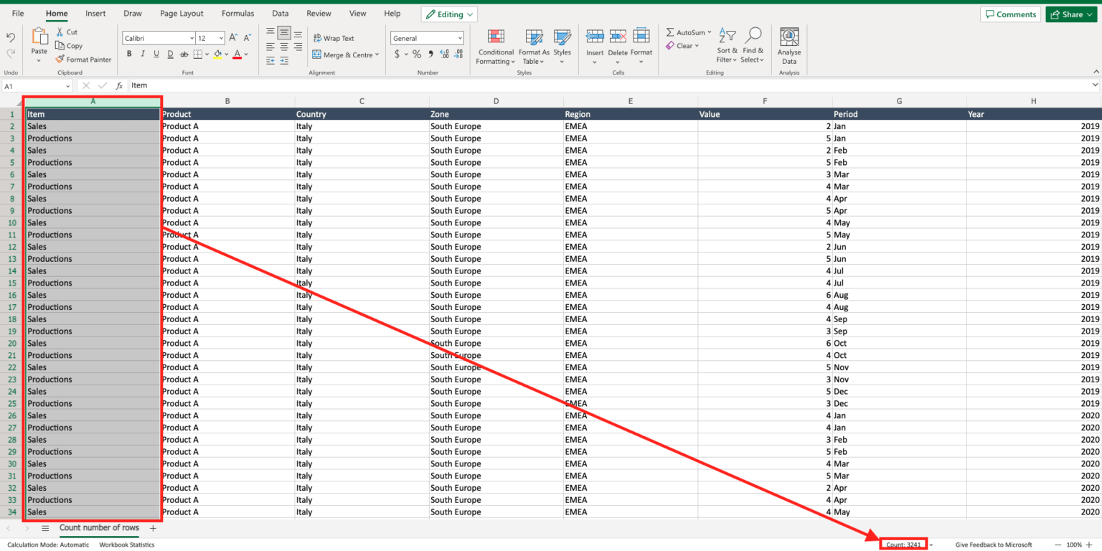Toggle bold formatting
1102x551 pixels.
129,53
